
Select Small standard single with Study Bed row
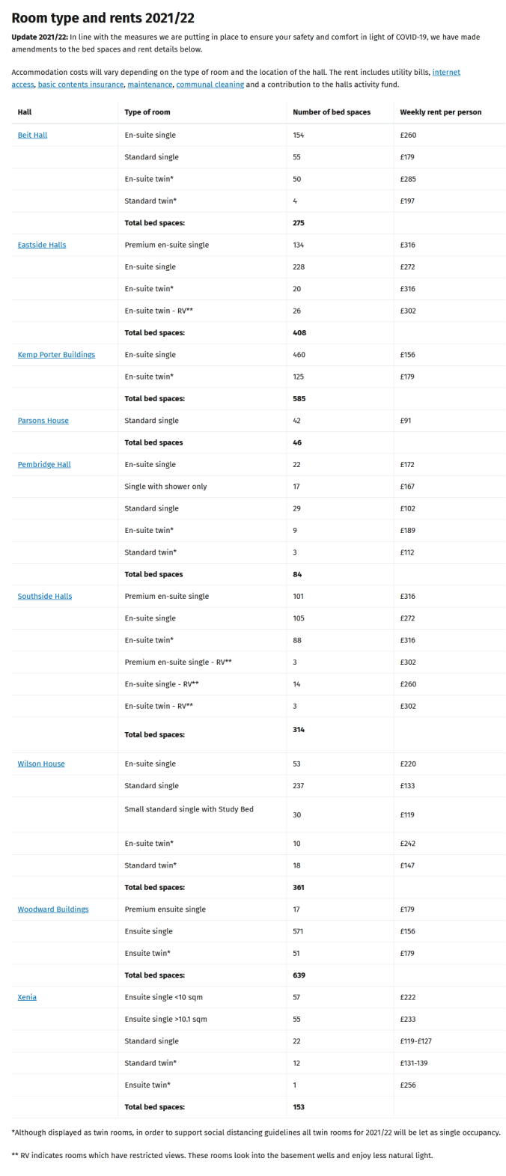pos(258,814)
